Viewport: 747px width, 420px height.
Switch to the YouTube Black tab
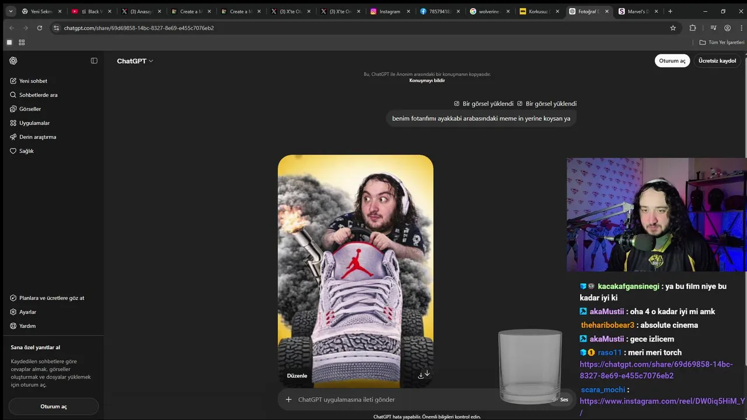pos(92,11)
